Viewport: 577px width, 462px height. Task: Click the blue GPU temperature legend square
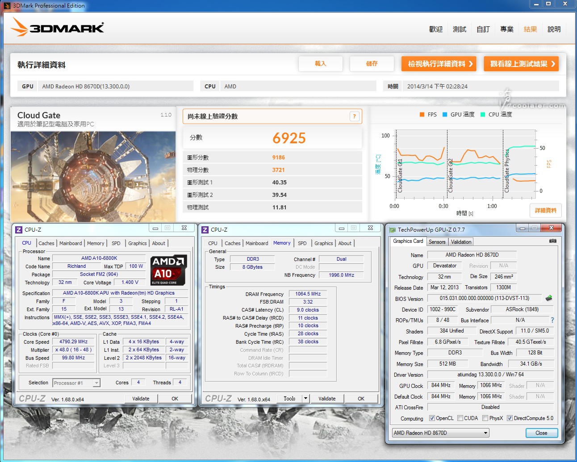(x=445, y=115)
